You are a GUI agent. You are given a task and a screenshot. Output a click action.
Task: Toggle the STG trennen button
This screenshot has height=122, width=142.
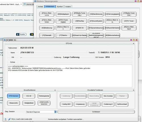[14, 96]
